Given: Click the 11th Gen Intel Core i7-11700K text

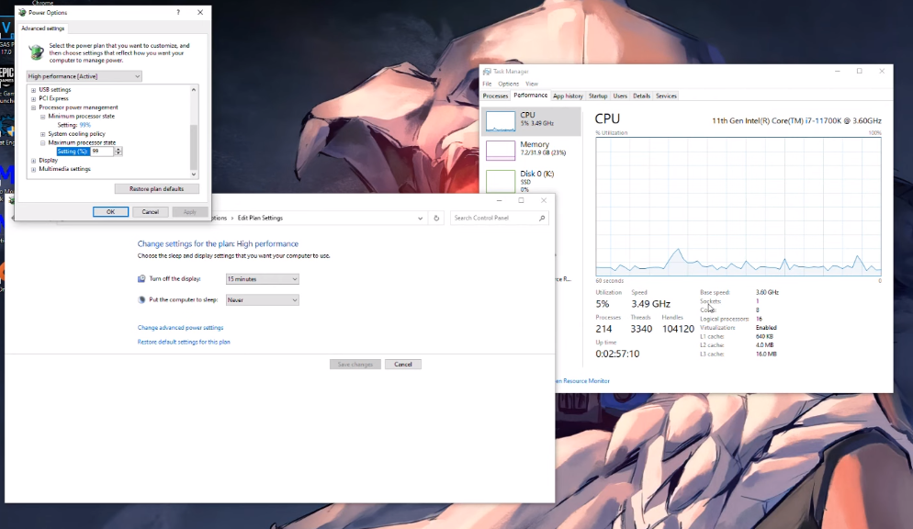Looking at the screenshot, I should [796, 121].
